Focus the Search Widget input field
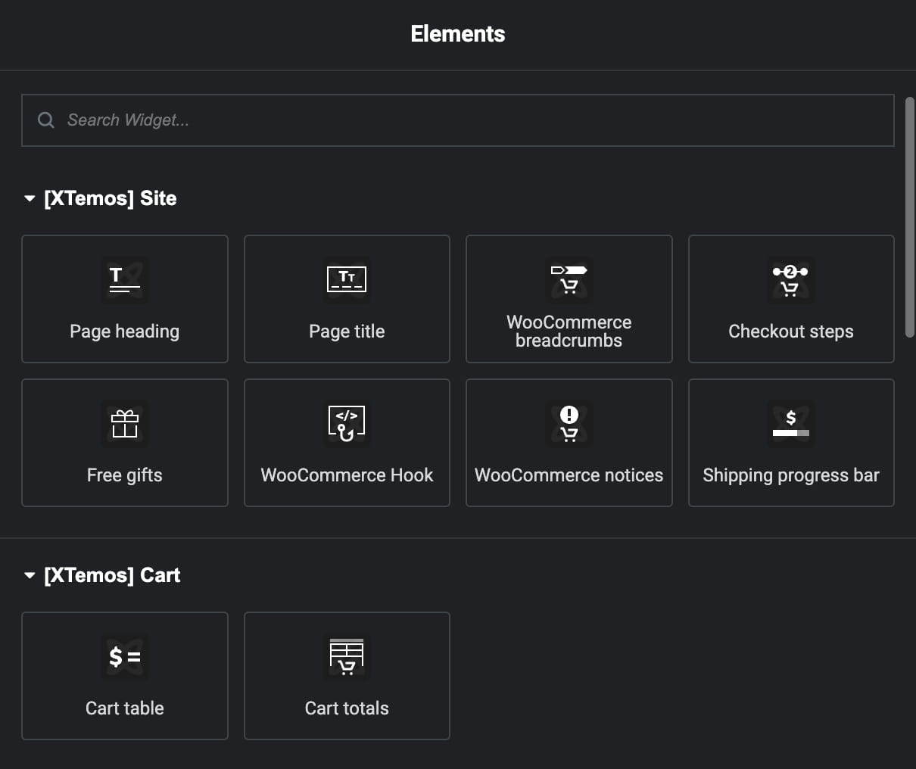Viewport: 916px width, 769px height. pyautogui.click(x=458, y=120)
